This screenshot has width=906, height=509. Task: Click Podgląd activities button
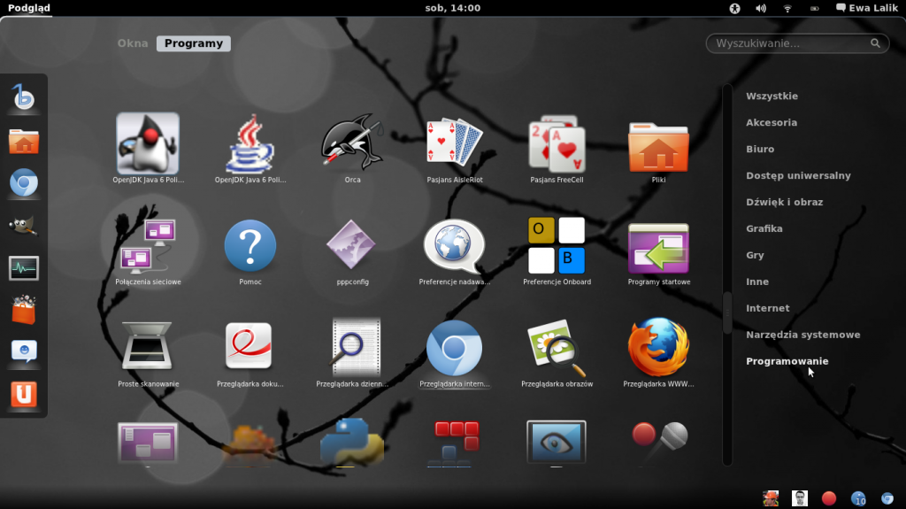(x=29, y=8)
